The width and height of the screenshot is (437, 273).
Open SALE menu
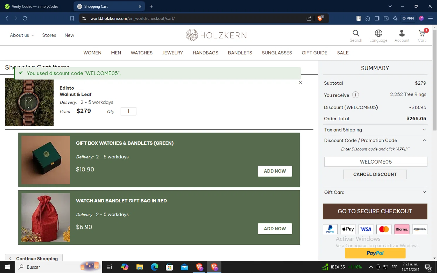343,53
